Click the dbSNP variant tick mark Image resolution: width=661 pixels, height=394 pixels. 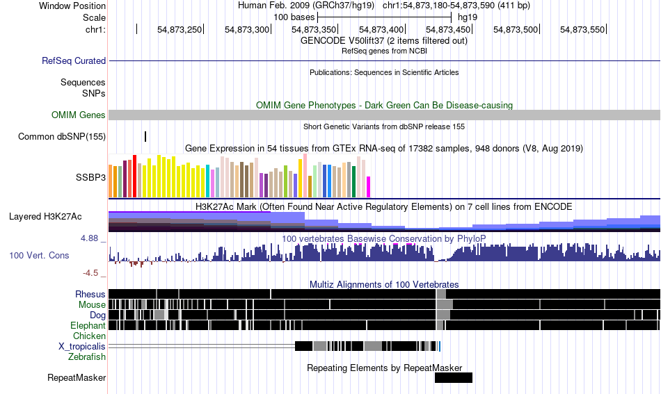pyautogui.click(x=145, y=136)
